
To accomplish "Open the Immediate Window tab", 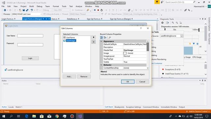I will pyautogui.click(x=169, y=107).
